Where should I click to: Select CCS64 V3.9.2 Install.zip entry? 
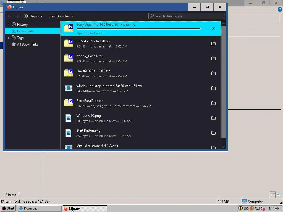click(141, 44)
